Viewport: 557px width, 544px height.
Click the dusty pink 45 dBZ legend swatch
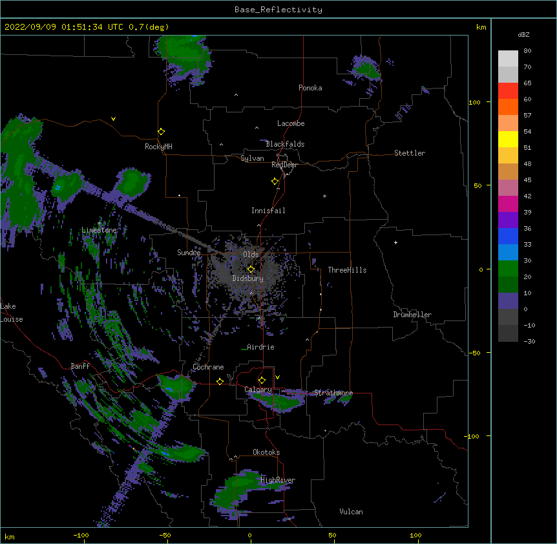[508, 187]
